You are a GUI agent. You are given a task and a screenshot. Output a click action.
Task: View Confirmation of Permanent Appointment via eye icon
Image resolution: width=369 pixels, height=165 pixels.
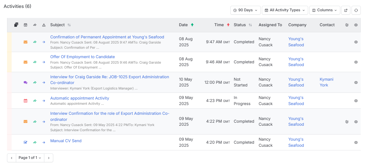[356, 42]
